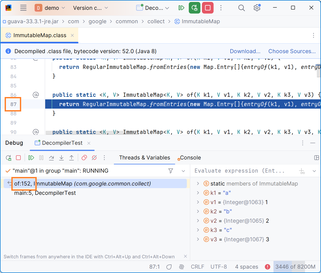Open Search Everywhere magnifier icon
The width and height of the screenshot is (321, 273).
(x=241, y=8)
